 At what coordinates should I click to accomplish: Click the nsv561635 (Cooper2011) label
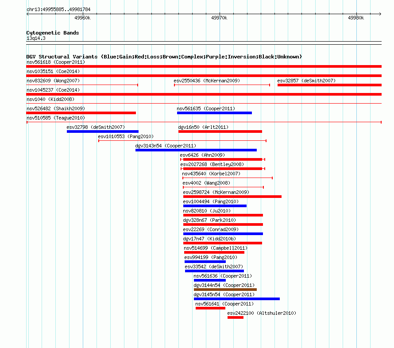[x=206, y=108]
